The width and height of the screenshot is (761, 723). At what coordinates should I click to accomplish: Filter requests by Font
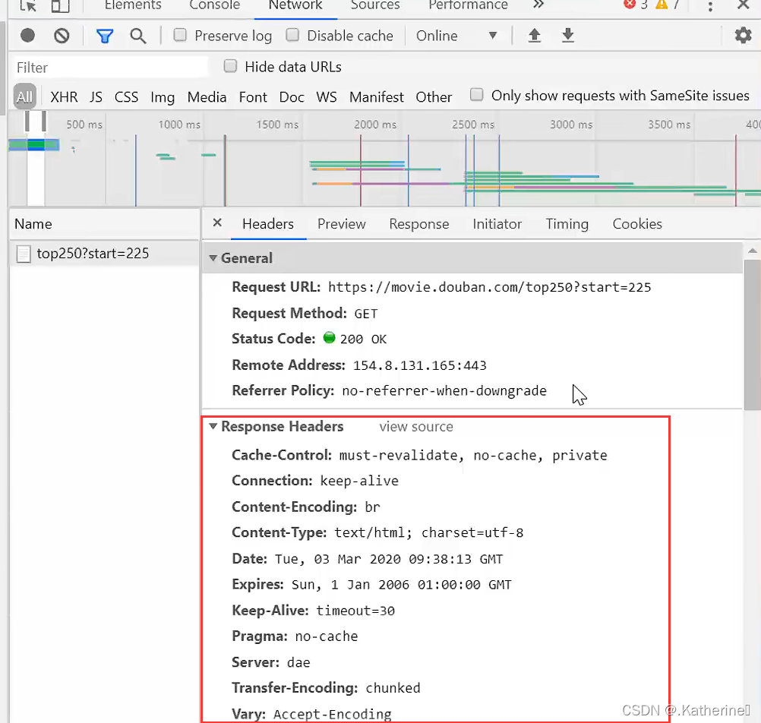click(254, 97)
